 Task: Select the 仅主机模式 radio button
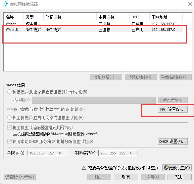pos(9,118)
